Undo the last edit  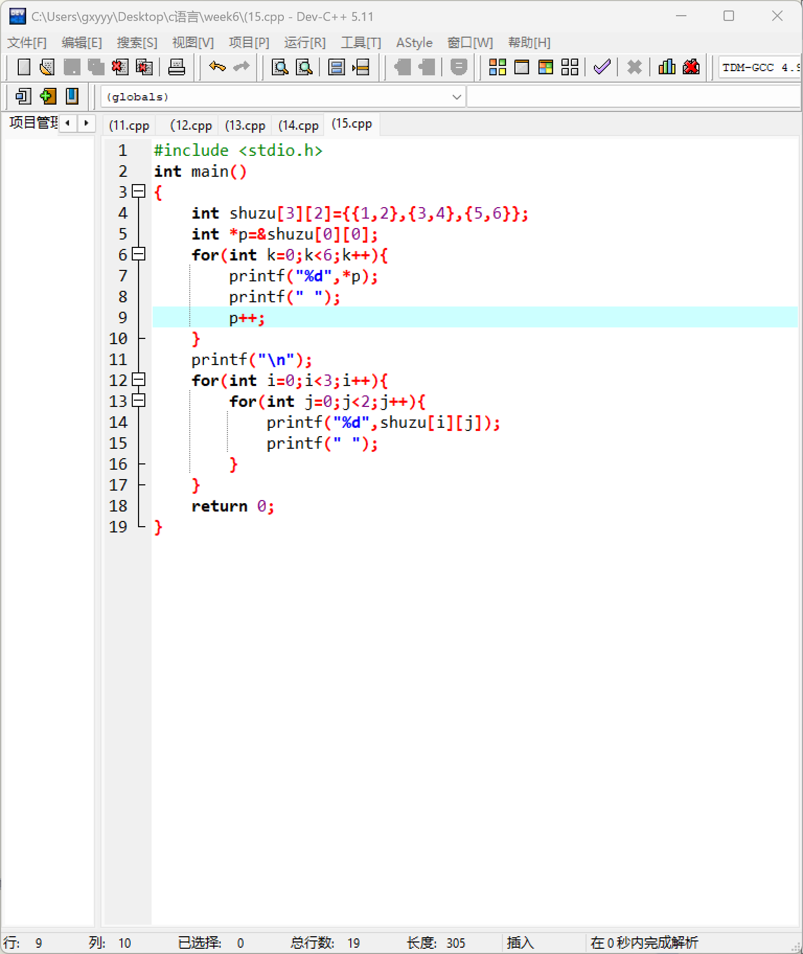click(217, 67)
